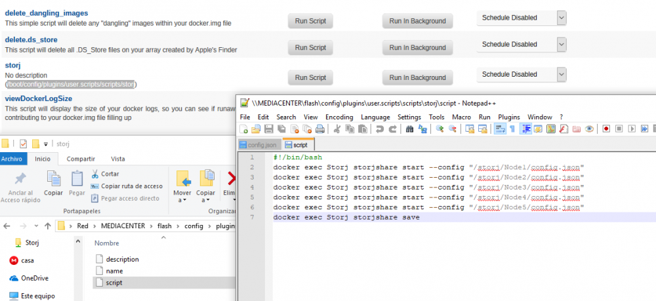
Task: Click the Print icon in the Notepad++ toolbar
Action: pyautogui.click(x=320, y=129)
